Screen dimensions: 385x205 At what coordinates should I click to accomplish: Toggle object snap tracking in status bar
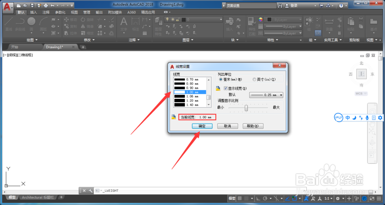(288, 198)
